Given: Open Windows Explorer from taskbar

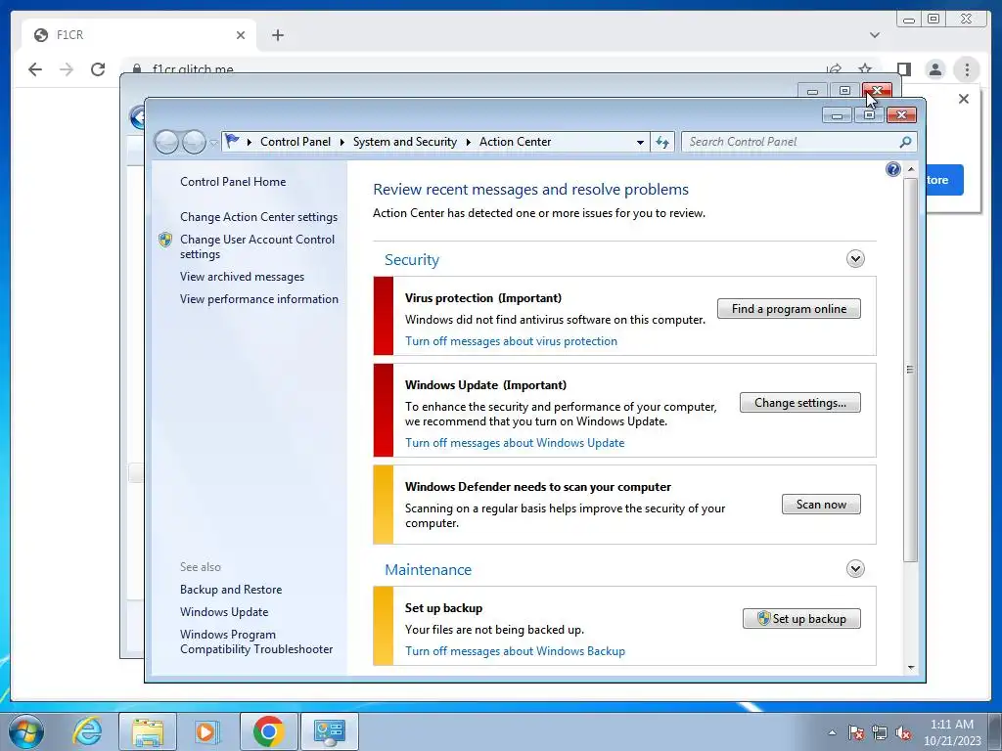Looking at the screenshot, I should pos(148,731).
